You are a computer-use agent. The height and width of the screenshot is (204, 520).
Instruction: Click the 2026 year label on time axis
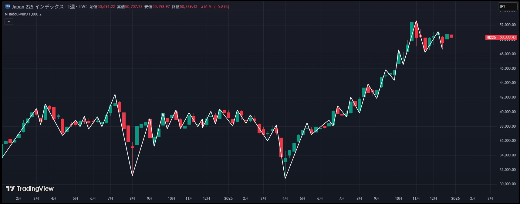coord(455,199)
